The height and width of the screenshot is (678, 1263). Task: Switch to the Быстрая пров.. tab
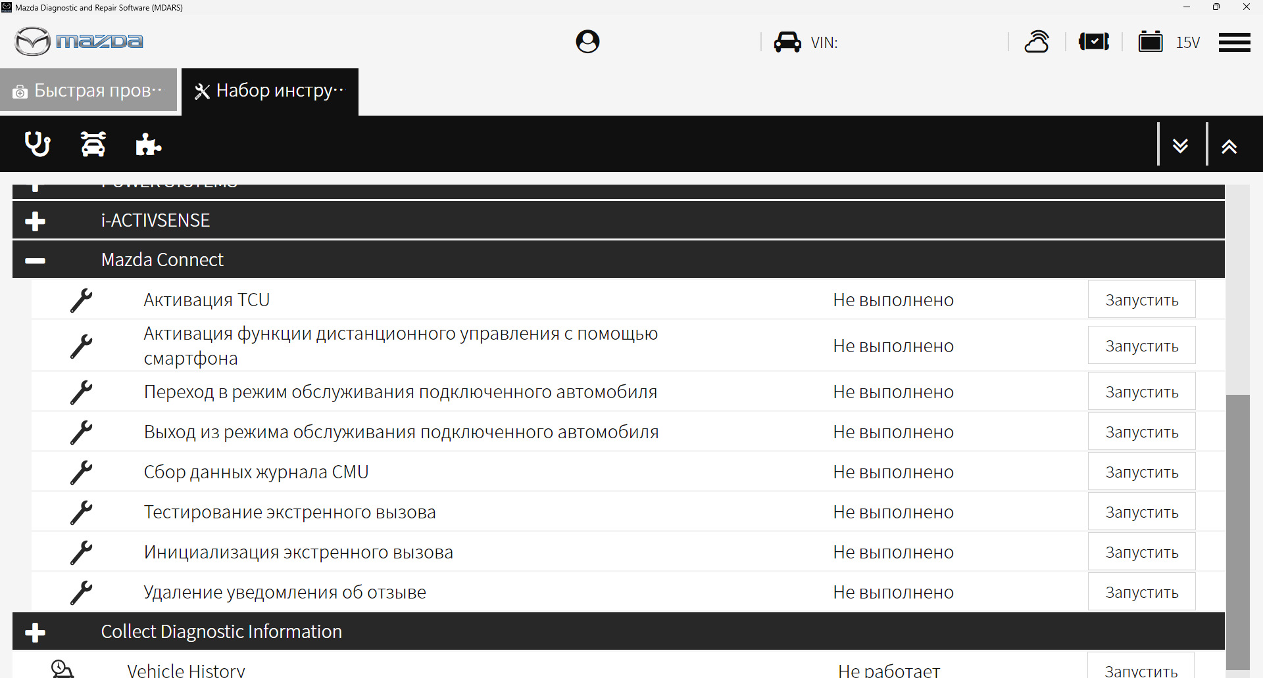(89, 90)
